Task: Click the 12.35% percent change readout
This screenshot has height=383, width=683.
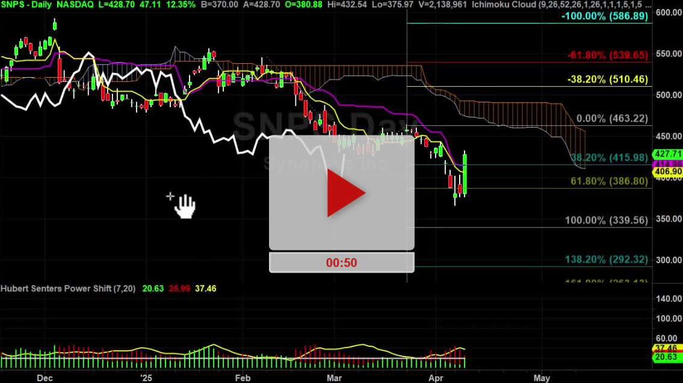Action: click(181, 5)
